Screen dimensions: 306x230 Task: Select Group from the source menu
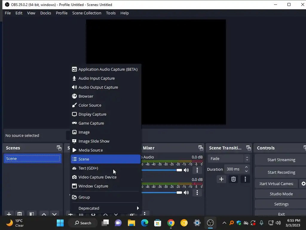(105, 197)
